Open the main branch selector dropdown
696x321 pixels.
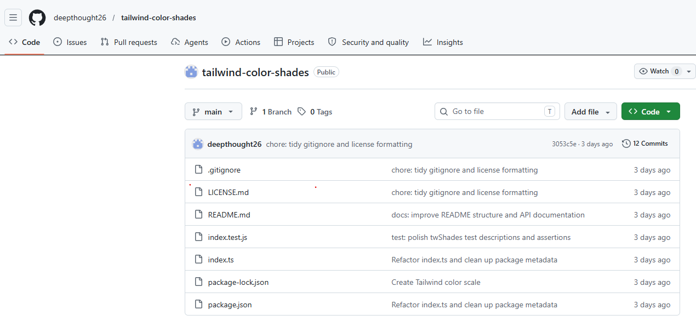coord(213,111)
